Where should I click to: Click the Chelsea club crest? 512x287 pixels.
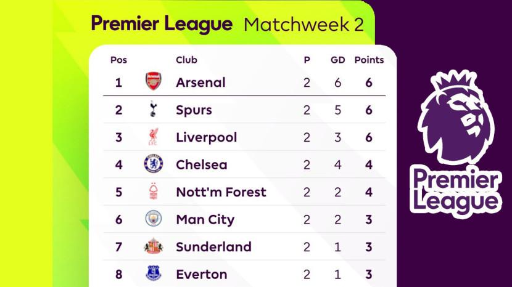tap(153, 164)
